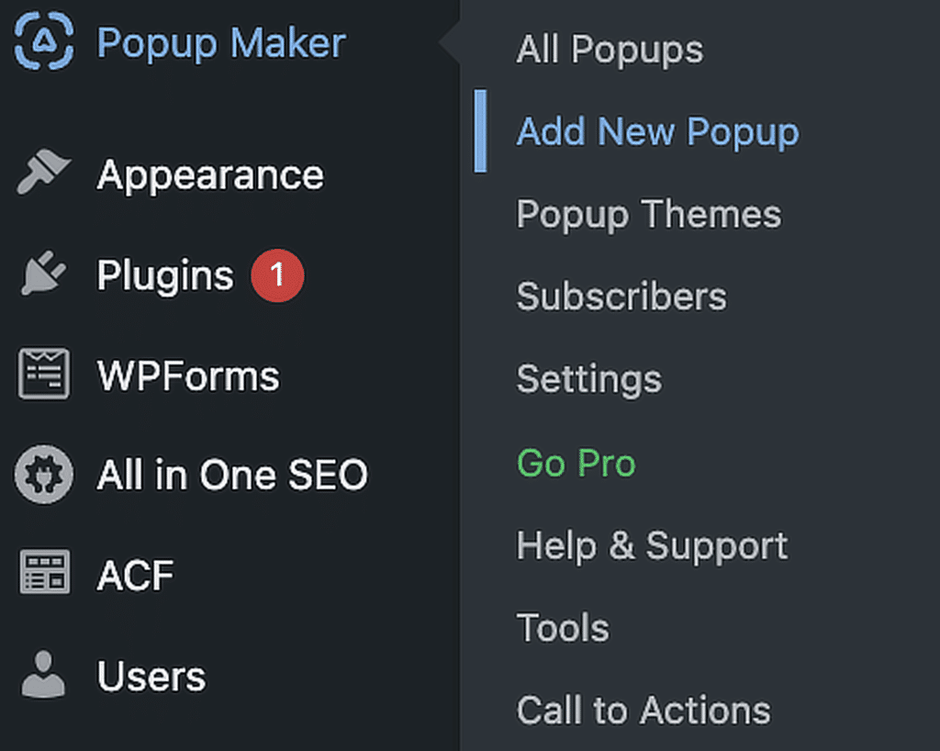Image resolution: width=940 pixels, height=751 pixels.
Task: Open Call to Actions
Action: tap(644, 710)
